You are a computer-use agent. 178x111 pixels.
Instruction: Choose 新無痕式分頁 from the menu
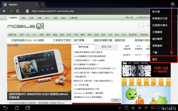[164, 18]
